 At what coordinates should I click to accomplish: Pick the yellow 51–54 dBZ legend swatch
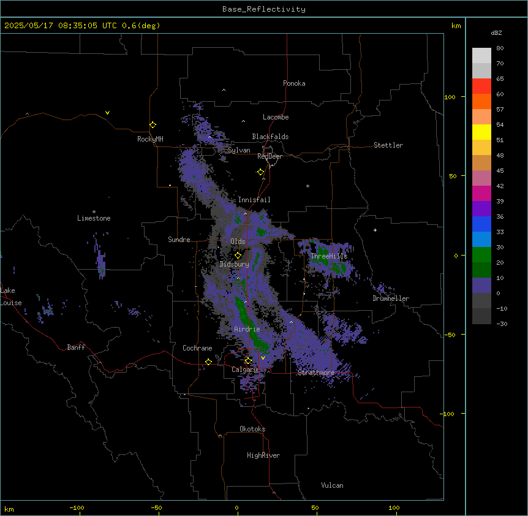tap(481, 132)
